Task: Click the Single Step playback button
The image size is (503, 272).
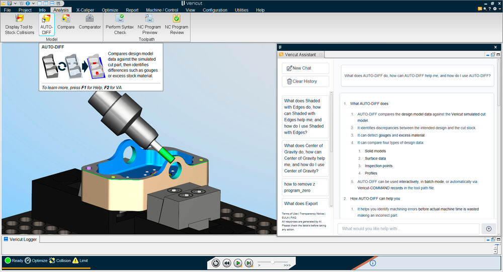Action: click(248, 263)
